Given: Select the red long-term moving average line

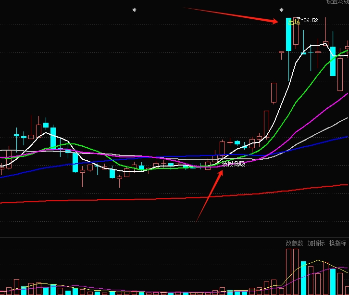Looking at the screenshot, I should [x=144, y=198].
